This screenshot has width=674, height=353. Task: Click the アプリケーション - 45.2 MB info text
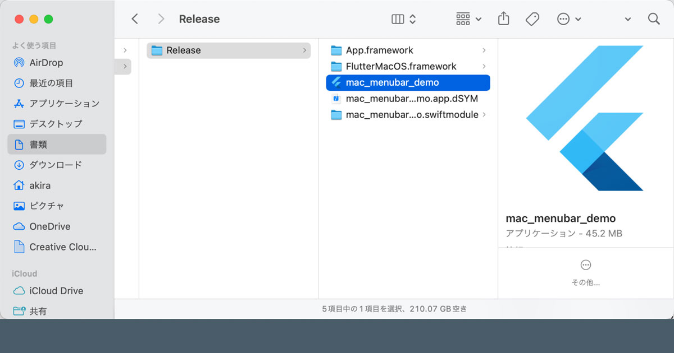point(564,234)
